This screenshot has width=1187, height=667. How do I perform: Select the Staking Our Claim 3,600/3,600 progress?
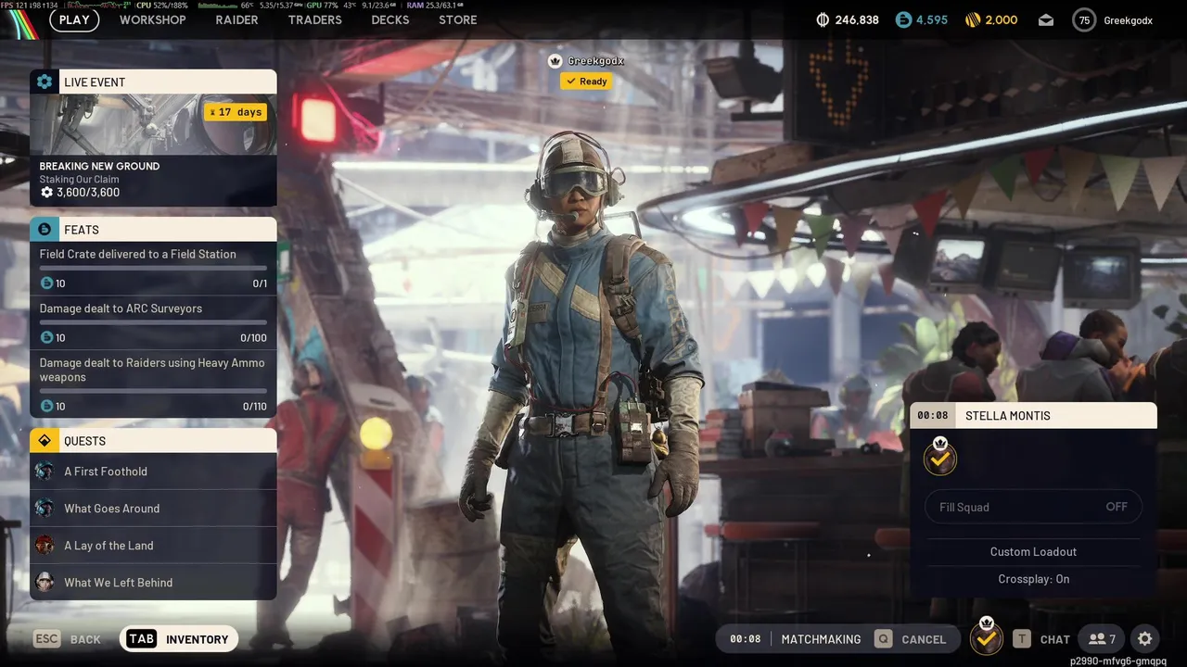click(80, 193)
